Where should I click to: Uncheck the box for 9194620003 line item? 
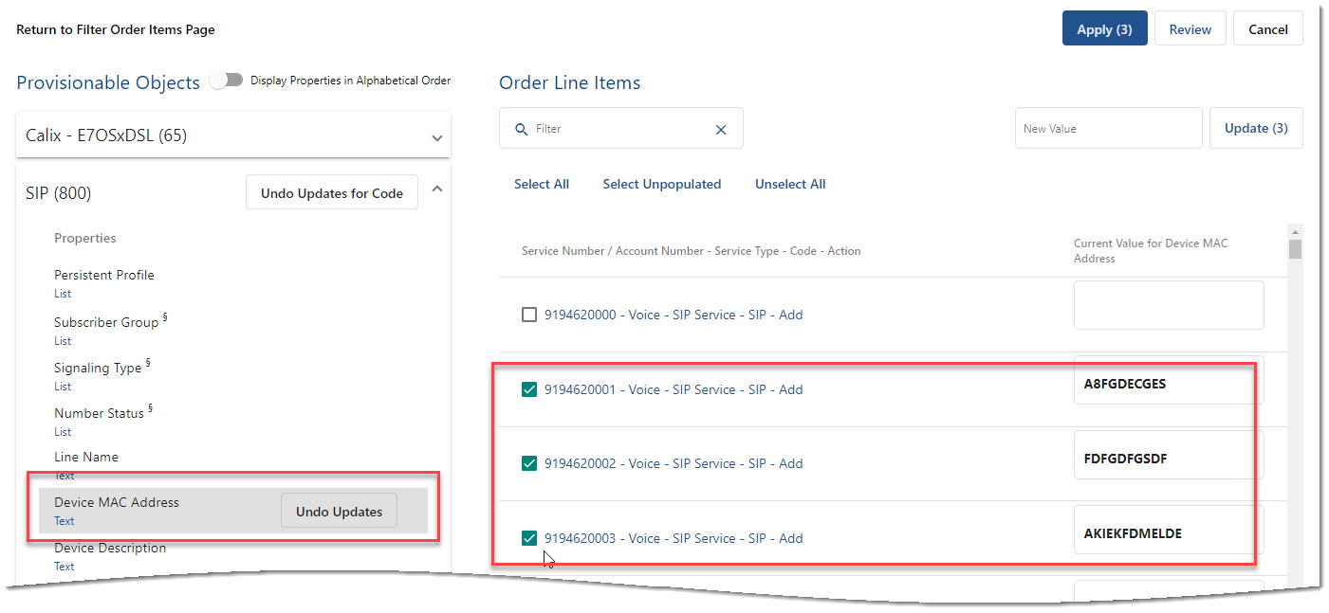click(529, 538)
